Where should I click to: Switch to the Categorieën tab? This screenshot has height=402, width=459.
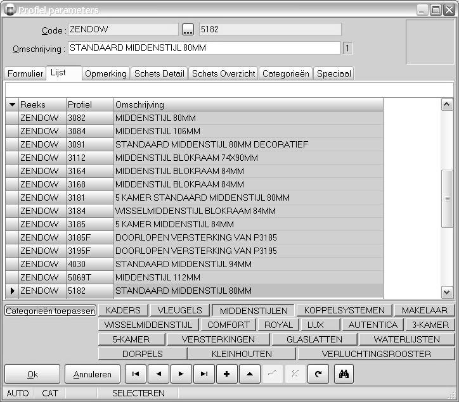coord(286,73)
